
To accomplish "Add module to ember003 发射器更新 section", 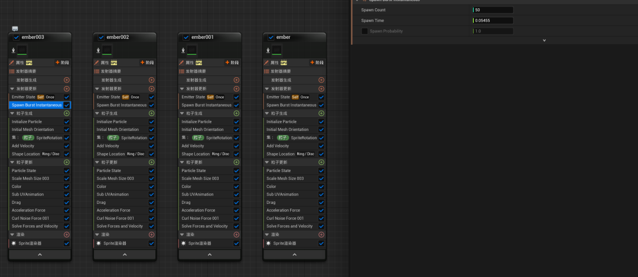I will point(67,88).
